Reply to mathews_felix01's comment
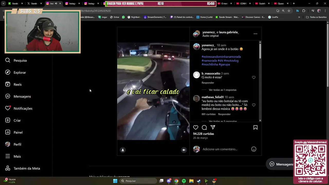The height and width of the screenshot is (185, 329). (224, 114)
